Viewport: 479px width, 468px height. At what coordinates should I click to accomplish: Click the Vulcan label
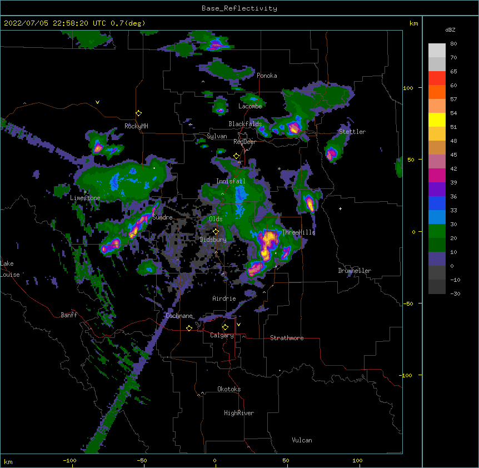click(302, 440)
